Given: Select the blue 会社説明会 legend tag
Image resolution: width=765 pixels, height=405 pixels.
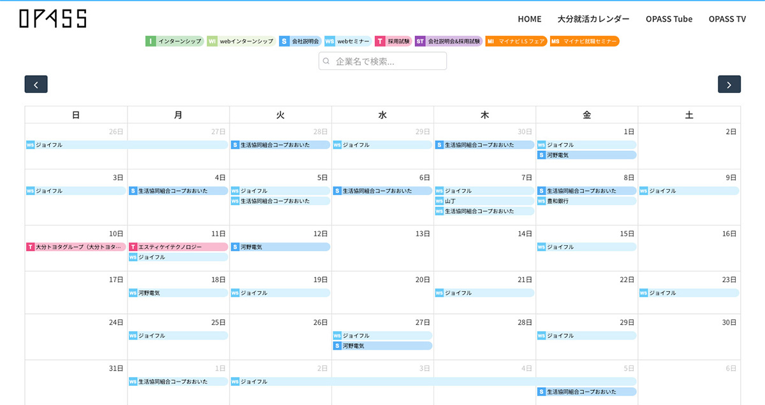Looking at the screenshot, I should (300, 41).
